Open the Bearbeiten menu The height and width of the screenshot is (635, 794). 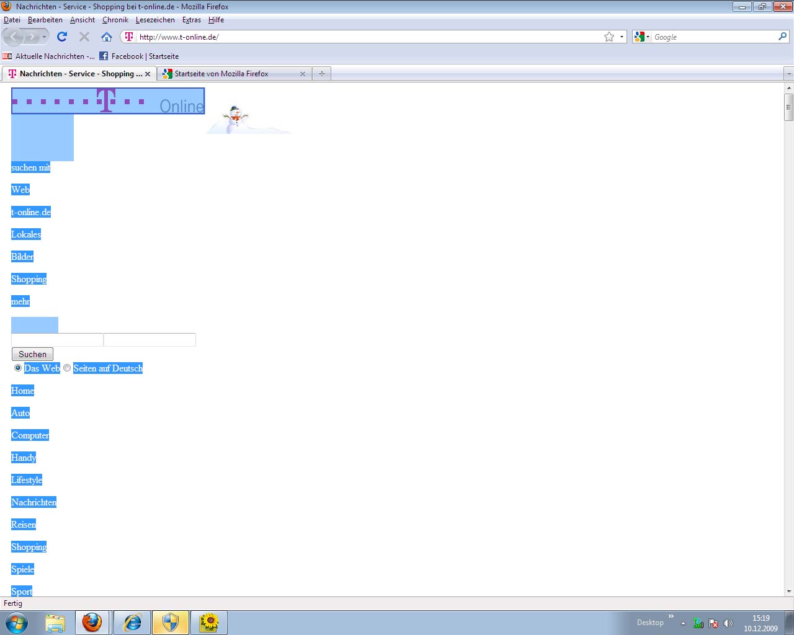[45, 20]
